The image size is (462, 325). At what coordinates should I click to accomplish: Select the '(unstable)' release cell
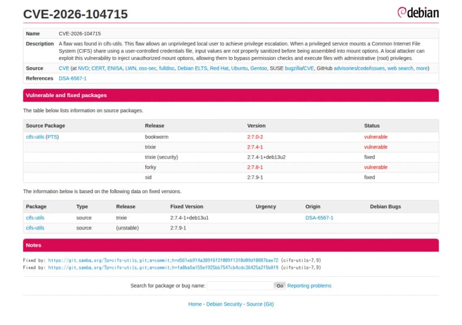coord(127,228)
